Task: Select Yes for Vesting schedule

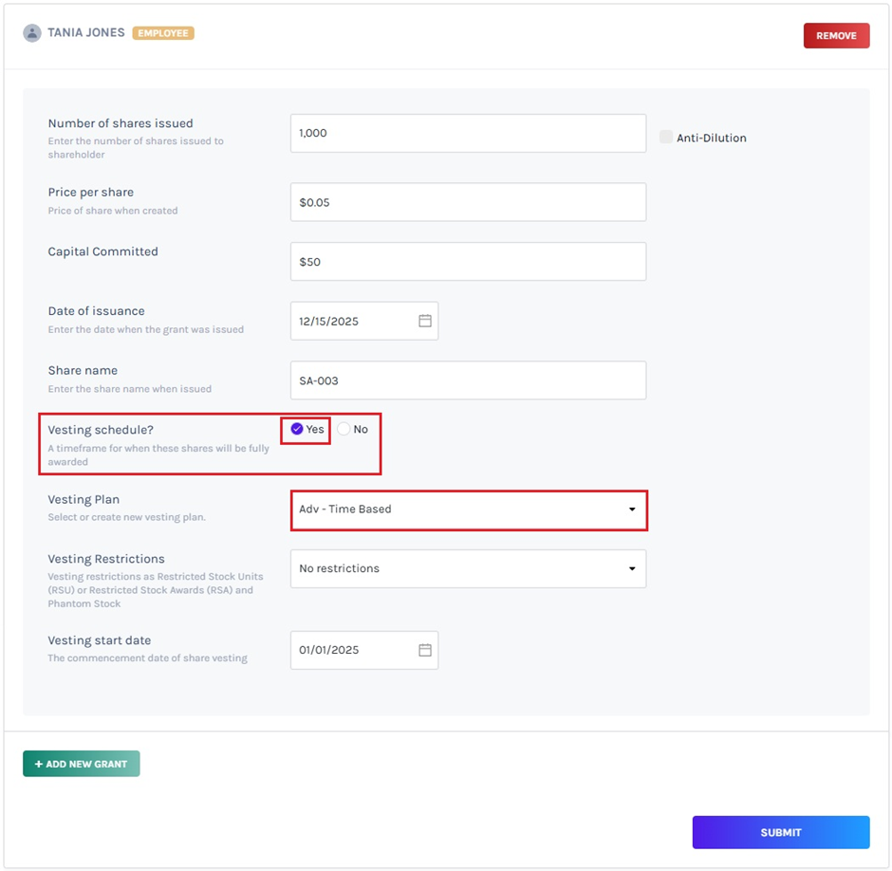Action: pyautogui.click(x=297, y=429)
